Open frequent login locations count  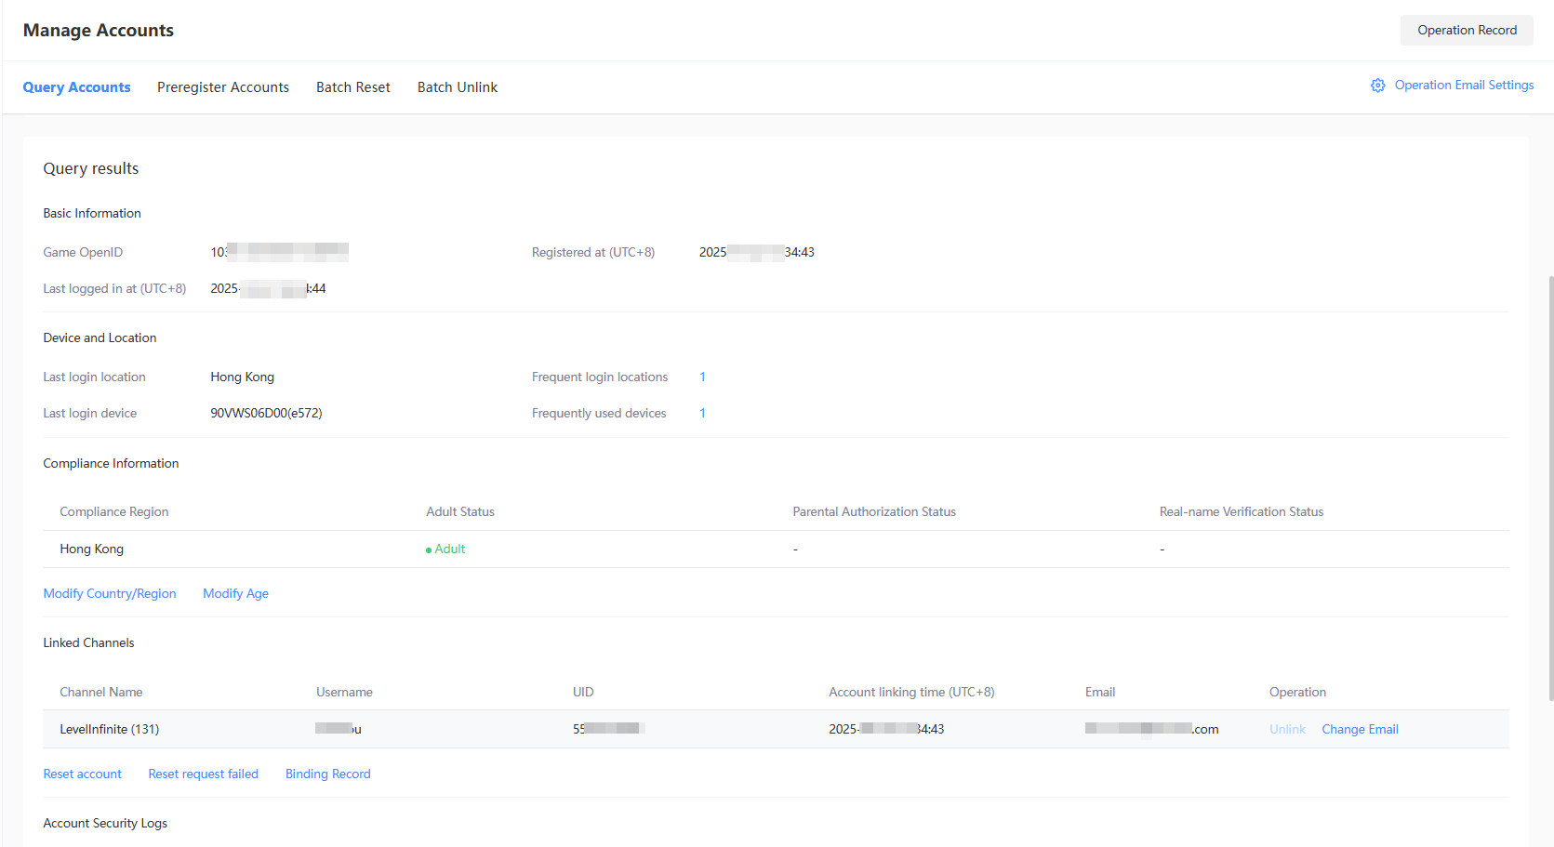coord(702,377)
